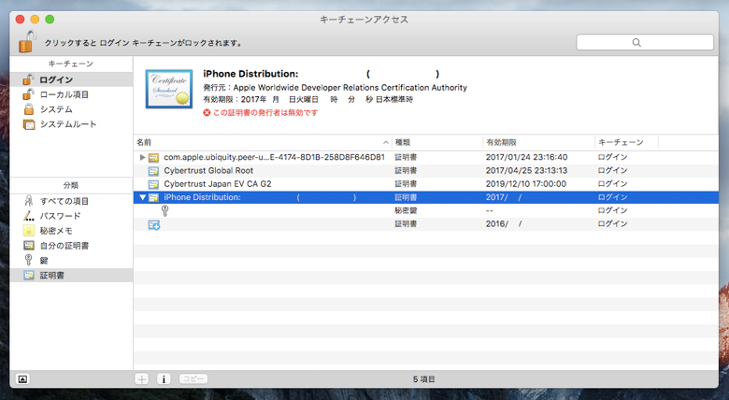Screen dimensions: 729x400
Task: Click the 秘密メモ note icon
Action: [29, 231]
